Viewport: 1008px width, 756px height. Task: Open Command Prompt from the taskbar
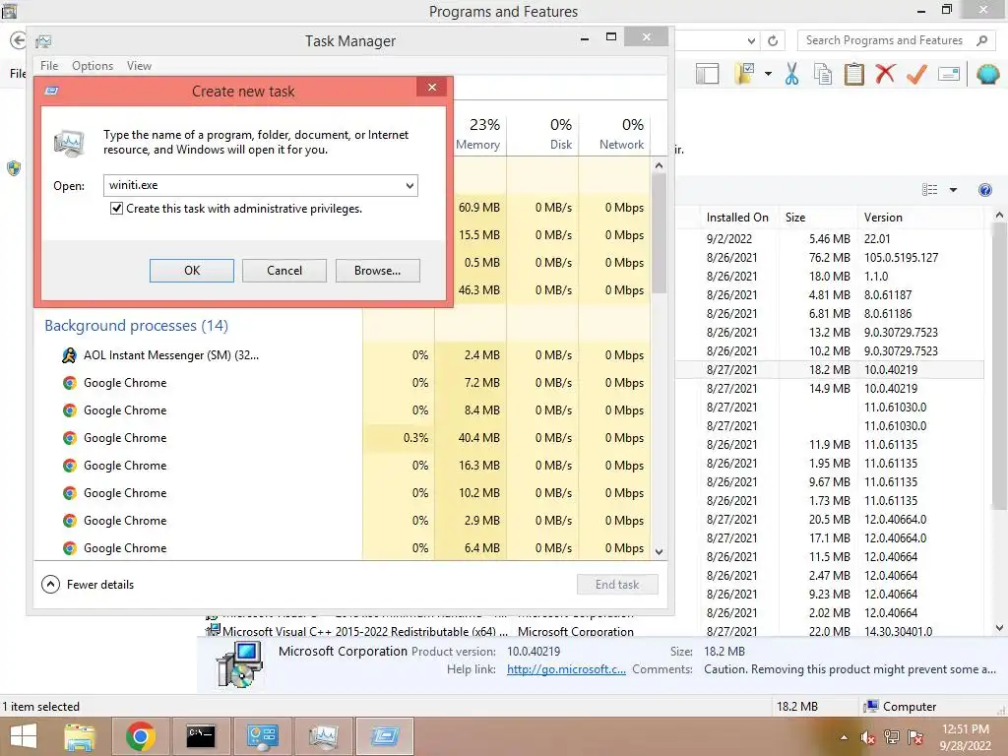(x=201, y=736)
